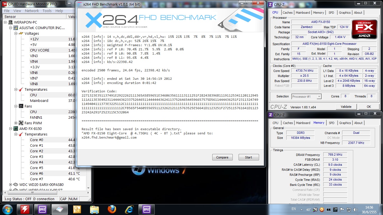This screenshot has width=383, height=215.
Task: Launch Internet Explorer from the taskbar
Action: [x=129, y=209]
